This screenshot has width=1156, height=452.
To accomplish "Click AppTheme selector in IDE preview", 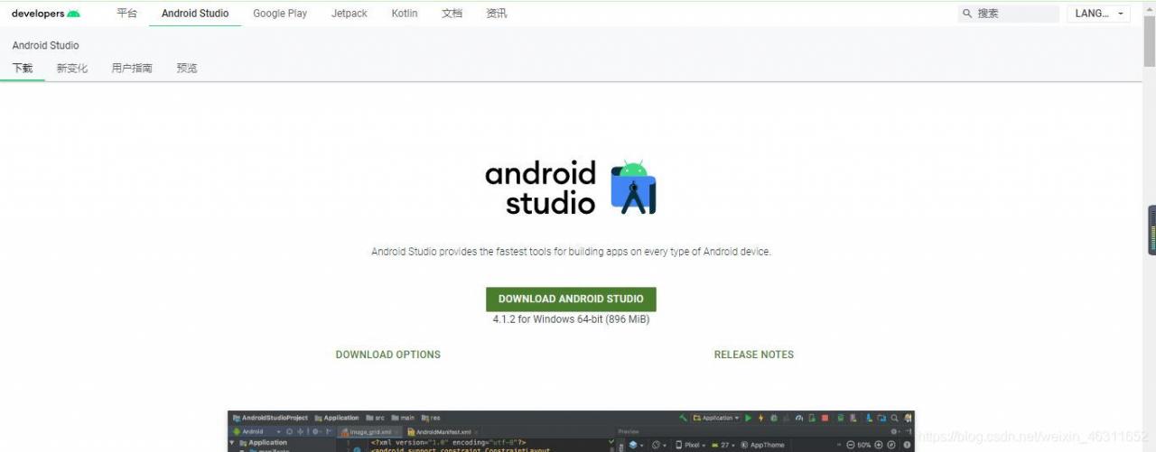I will point(763,445).
